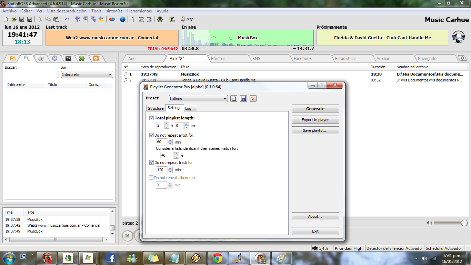The height and width of the screenshot is (265, 471).
Task: Increase the artist name match percent stepper
Action: pyautogui.click(x=176, y=154)
